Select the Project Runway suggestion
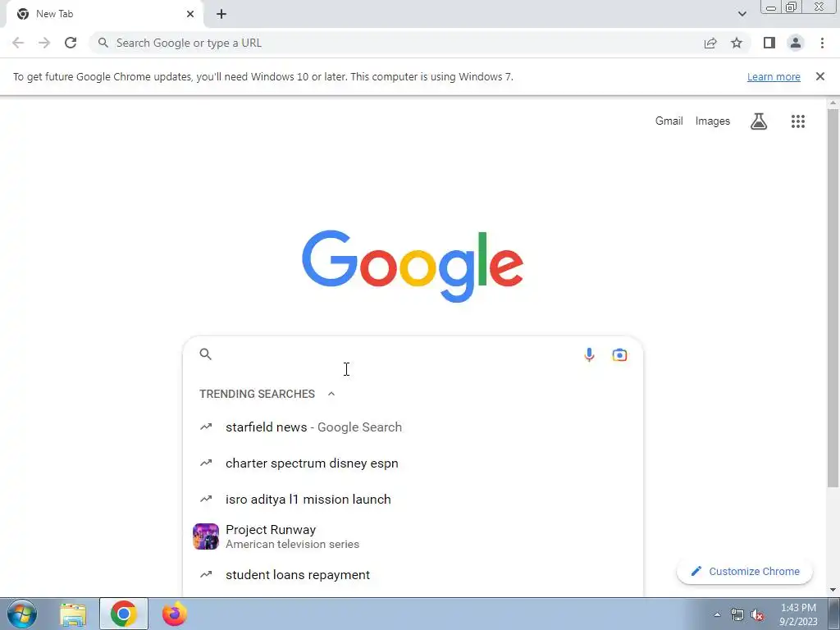This screenshot has height=630, width=840. (413, 536)
